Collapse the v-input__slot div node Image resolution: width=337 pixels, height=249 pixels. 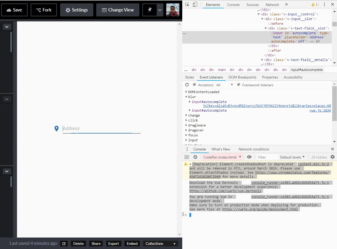tap(262, 19)
